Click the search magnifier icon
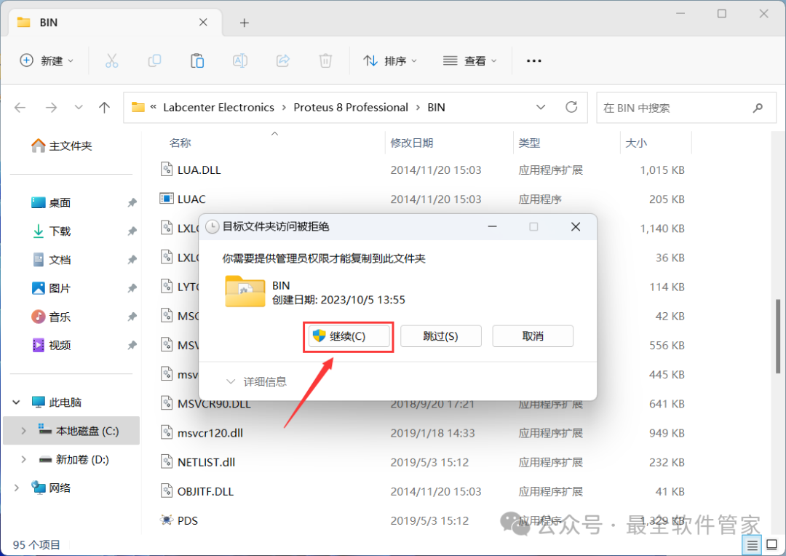The image size is (786, 556). [x=758, y=108]
